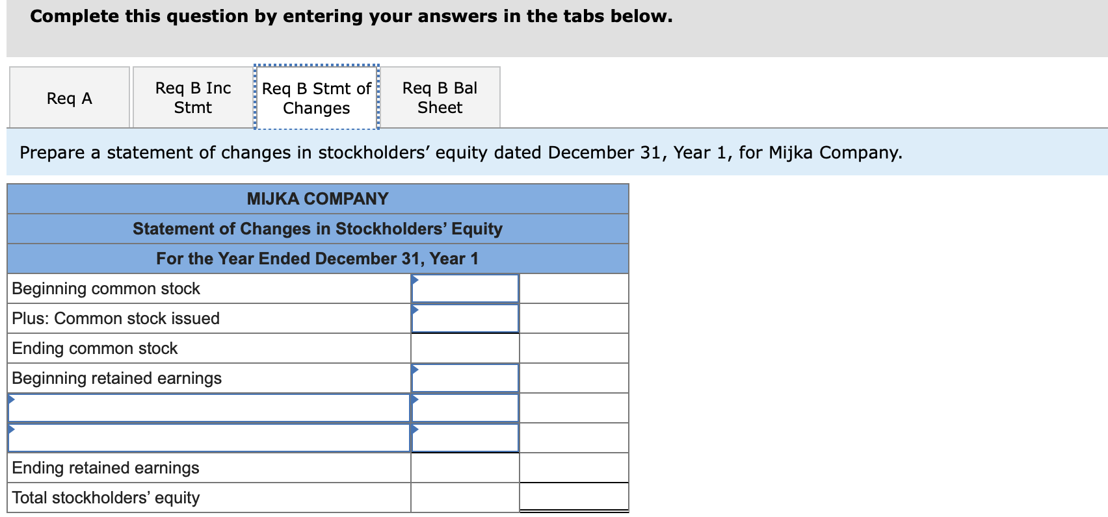Select the Req B Stmt of Changes tab
This screenshot has width=1108, height=517.
click(315, 97)
